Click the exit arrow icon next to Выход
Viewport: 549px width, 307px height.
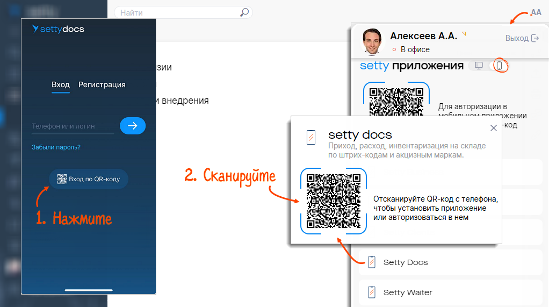pos(535,38)
